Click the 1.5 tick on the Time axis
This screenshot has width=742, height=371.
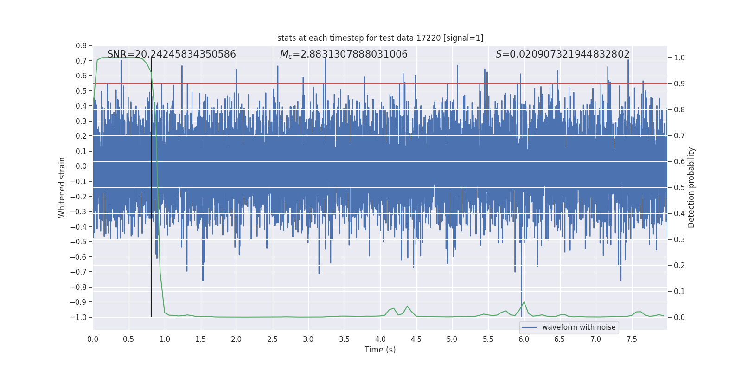click(x=200, y=339)
